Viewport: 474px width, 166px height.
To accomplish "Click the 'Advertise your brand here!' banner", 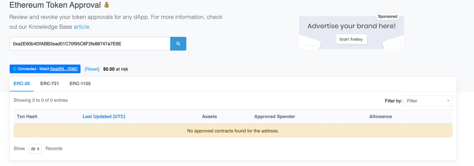I will pyautogui.click(x=351, y=27).
